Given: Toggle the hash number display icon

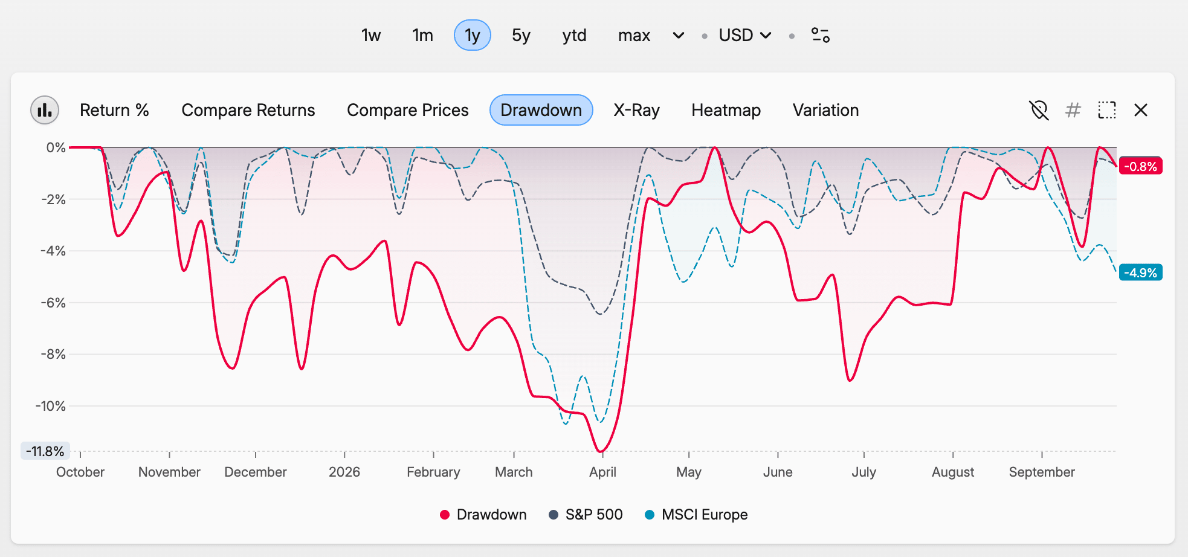Looking at the screenshot, I should point(1073,110).
